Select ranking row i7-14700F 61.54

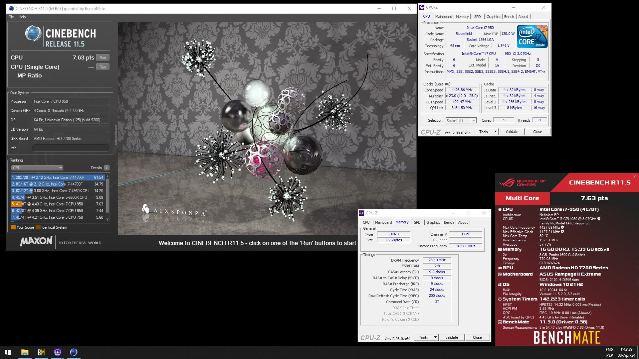point(58,178)
